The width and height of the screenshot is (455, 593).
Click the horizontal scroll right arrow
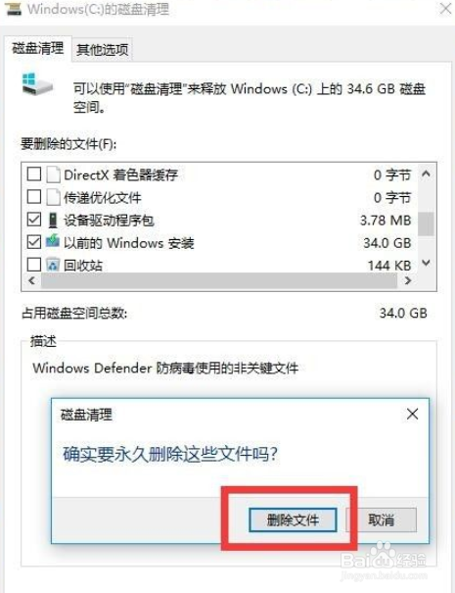[x=408, y=280]
